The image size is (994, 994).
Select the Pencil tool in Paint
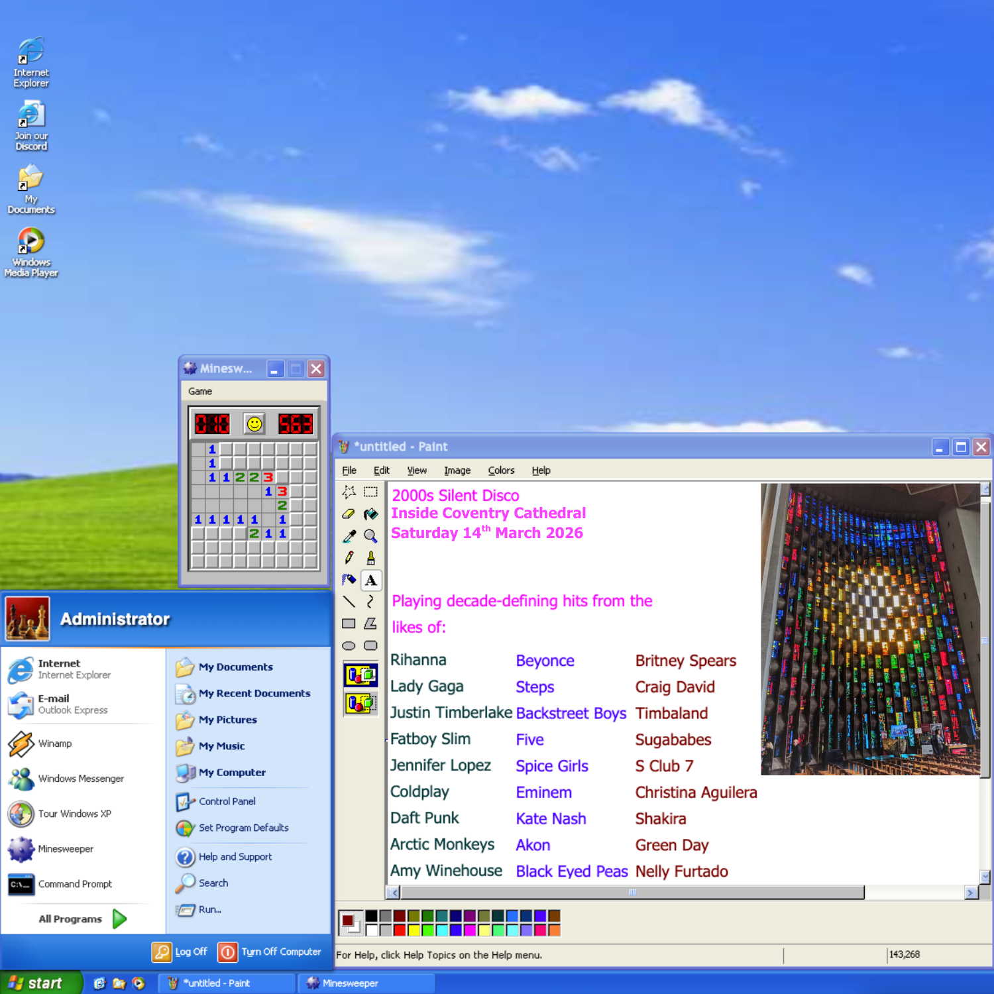tap(349, 558)
